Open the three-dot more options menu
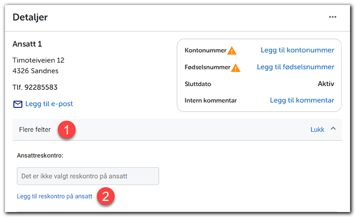 tap(333, 17)
